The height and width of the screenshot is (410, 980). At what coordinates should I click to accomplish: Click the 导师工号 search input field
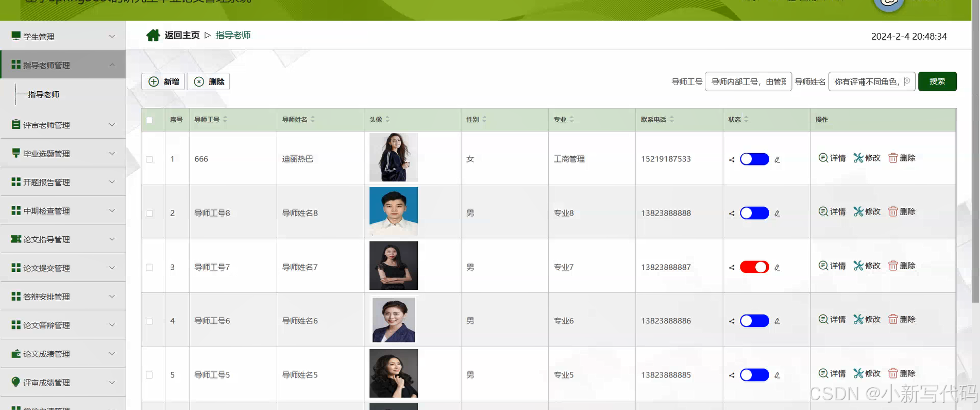pyautogui.click(x=748, y=81)
